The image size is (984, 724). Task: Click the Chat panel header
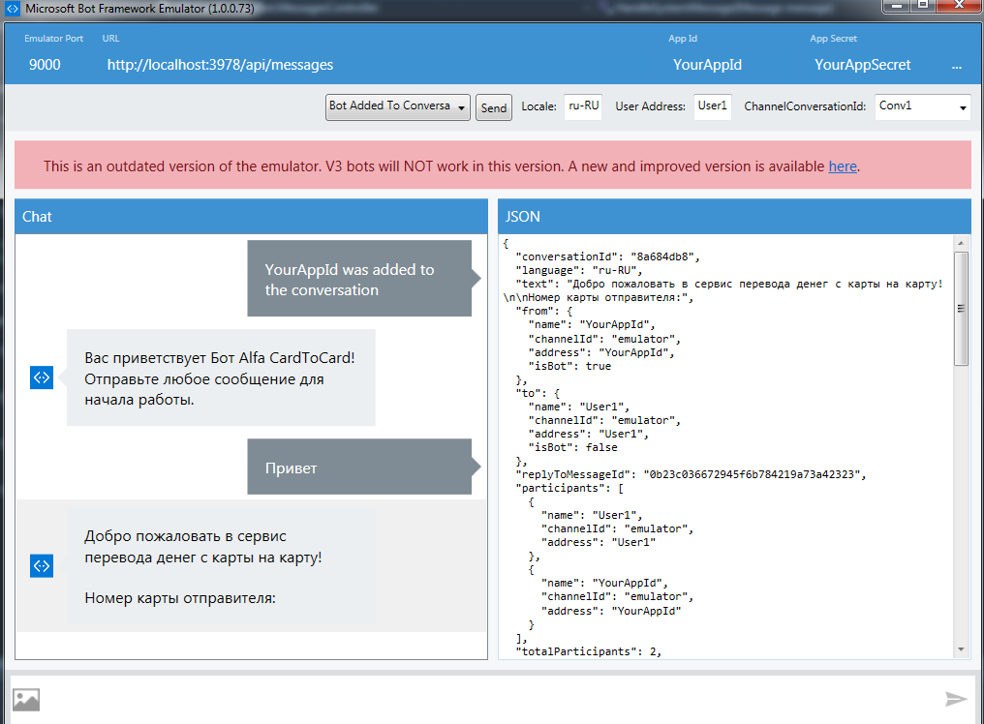[x=251, y=217]
